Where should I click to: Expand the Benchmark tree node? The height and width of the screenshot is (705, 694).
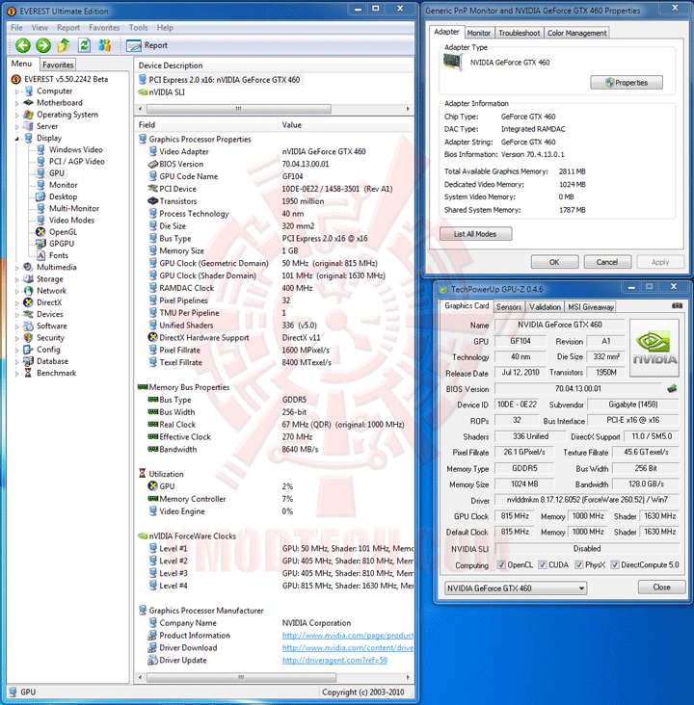(17, 373)
